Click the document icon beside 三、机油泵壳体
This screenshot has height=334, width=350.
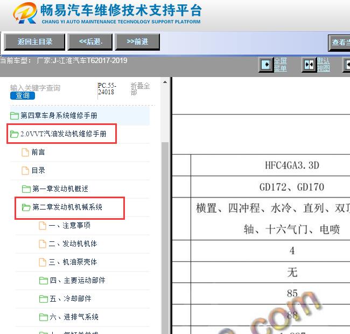(43, 262)
